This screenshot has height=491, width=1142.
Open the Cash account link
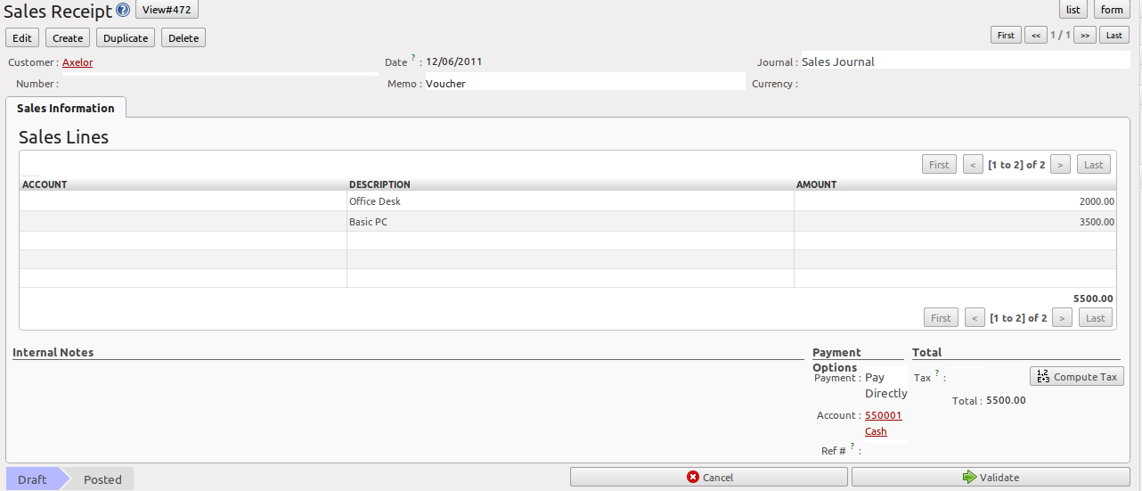point(876,431)
